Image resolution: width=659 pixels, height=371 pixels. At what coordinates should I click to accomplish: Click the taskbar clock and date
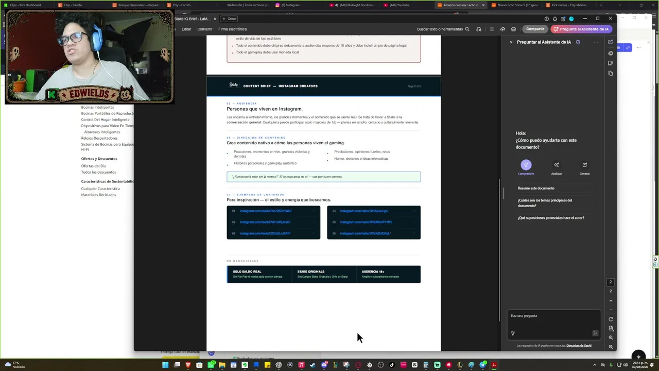[x=640, y=365]
